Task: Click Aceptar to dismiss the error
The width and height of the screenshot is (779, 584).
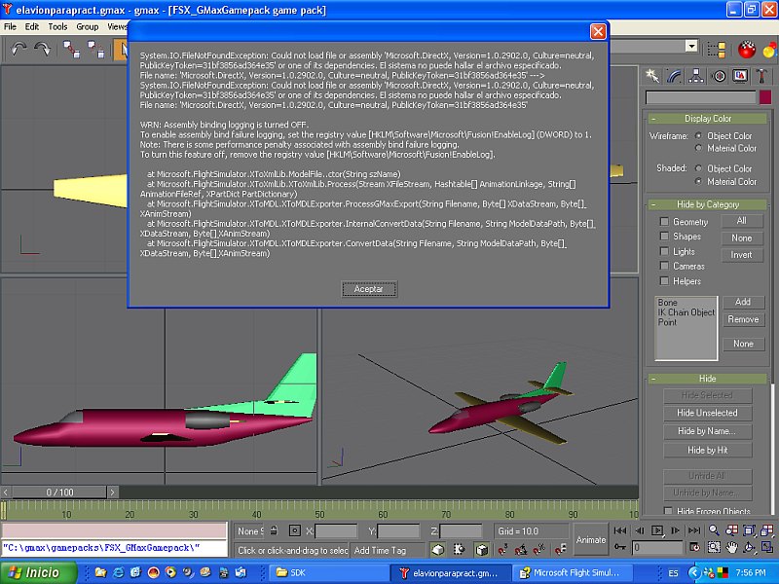Action: [369, 289]
